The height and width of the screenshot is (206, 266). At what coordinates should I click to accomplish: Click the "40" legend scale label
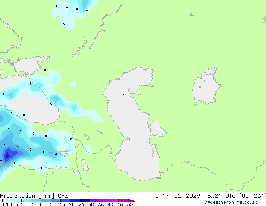coord(110,204)
